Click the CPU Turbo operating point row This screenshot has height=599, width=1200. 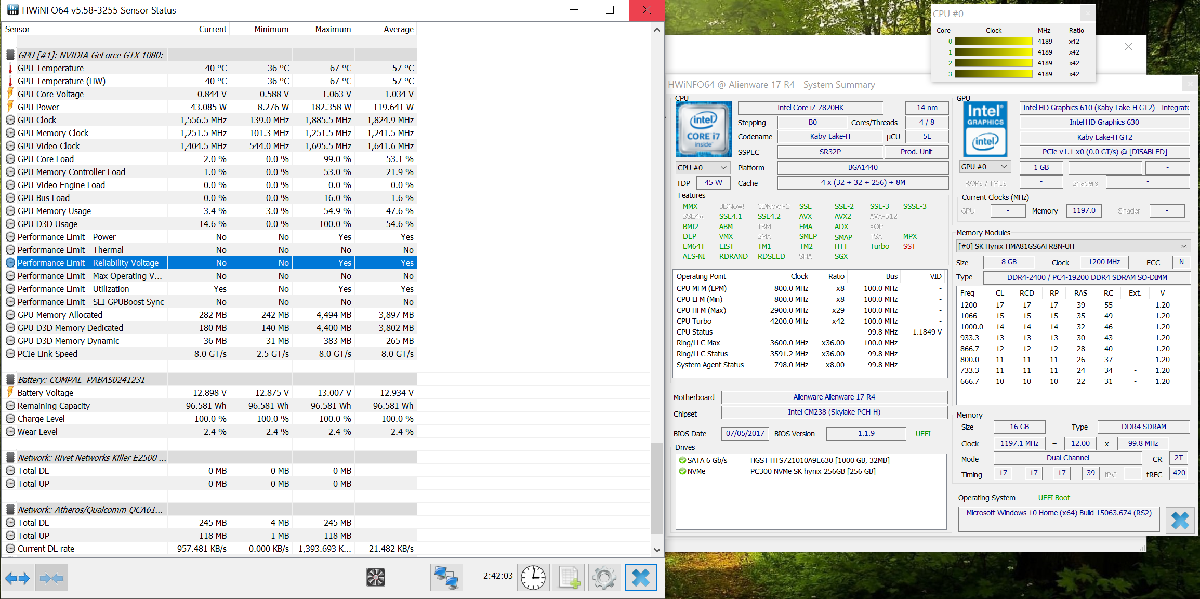click(810, 321)
